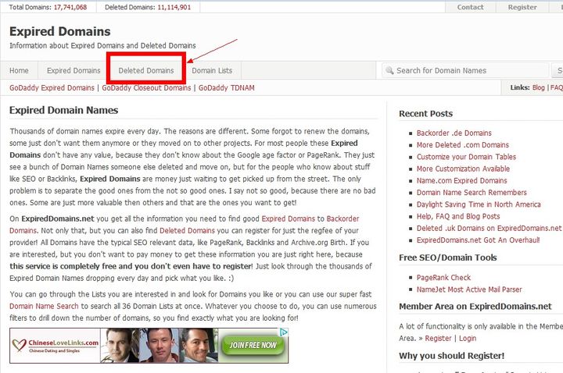Open the Help, FAQ and Blog Posts link
The width and height of the screenshot is (563, 373).
point(457,216)
